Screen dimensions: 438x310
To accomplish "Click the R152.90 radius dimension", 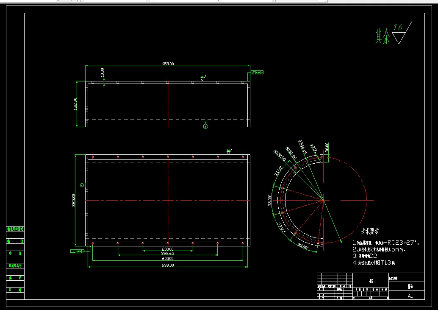I will (280, 155).
